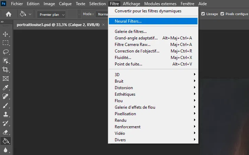The height and width of the screenshot is (155, 249).
Task: Open the Sélection menu
Action: pyautogui.click(x=98, y=4)
